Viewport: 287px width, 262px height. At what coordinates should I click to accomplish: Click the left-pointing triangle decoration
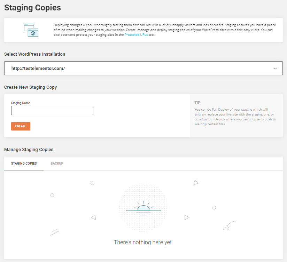[93, 217]
